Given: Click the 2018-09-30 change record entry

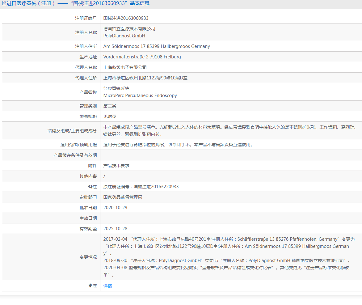Looking at the screenshot, I should pyautogui.click(x=227, y=261).
